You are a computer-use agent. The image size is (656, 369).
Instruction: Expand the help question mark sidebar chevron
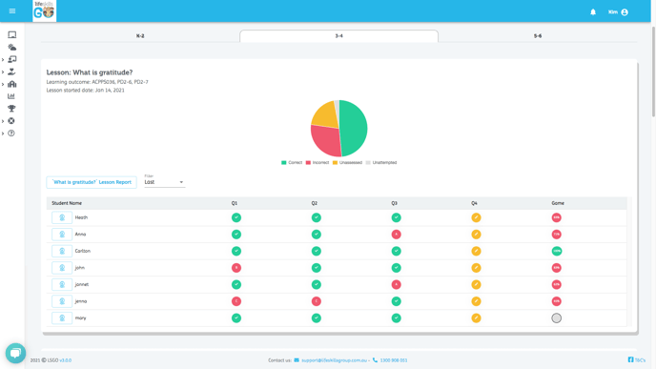[3, 133]
